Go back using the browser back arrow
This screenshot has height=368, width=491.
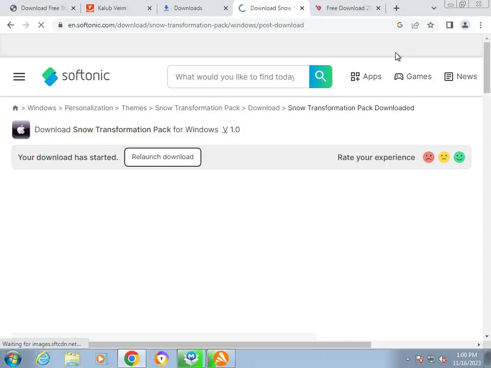click(x=11, y=25)
